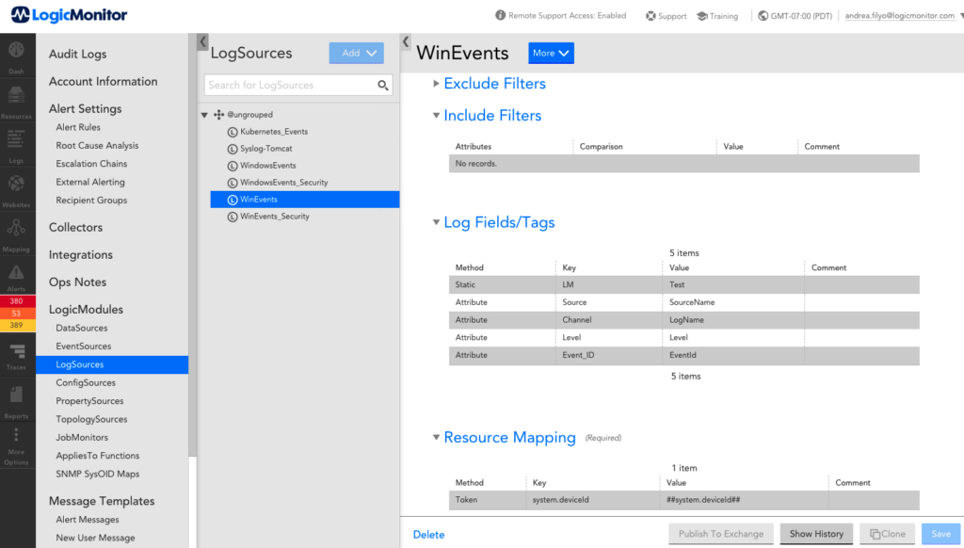Click the Level attribute row

pyautogui.click(x=683, y=338)
